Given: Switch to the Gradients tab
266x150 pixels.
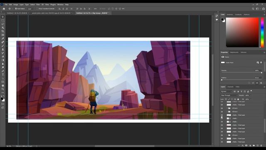Looking at the screenshot, I should 238,15.
